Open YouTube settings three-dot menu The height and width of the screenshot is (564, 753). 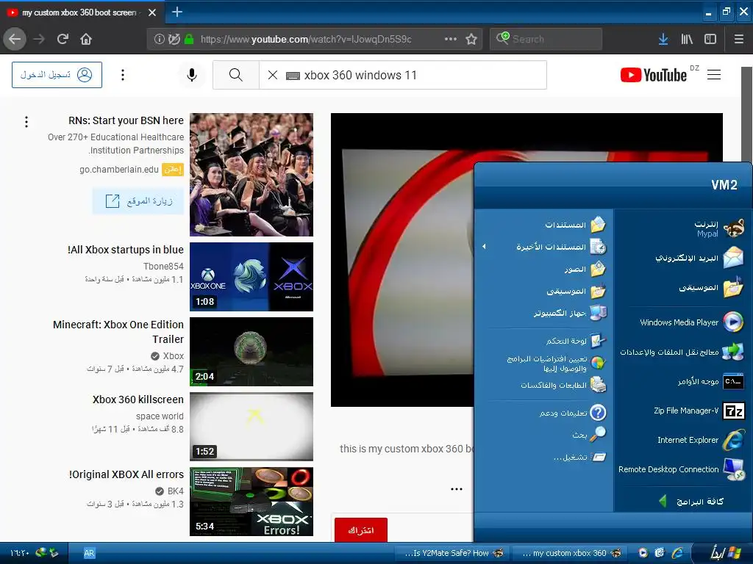point(123,75)
